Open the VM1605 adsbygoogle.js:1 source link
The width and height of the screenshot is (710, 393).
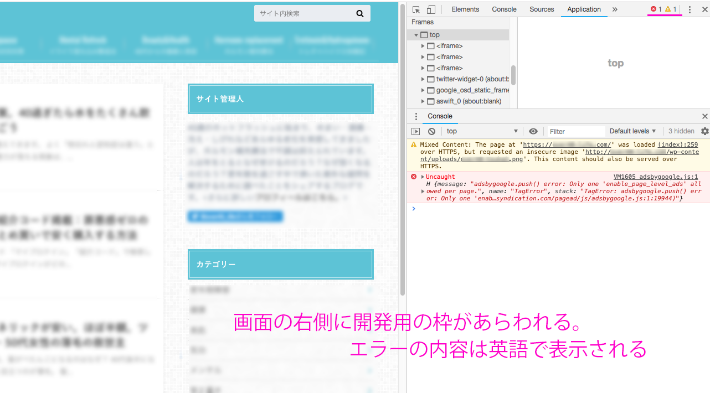(655, 177)
